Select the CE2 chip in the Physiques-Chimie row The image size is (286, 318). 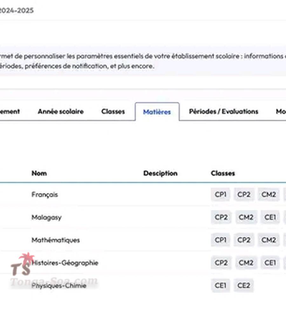click(244, 286)
